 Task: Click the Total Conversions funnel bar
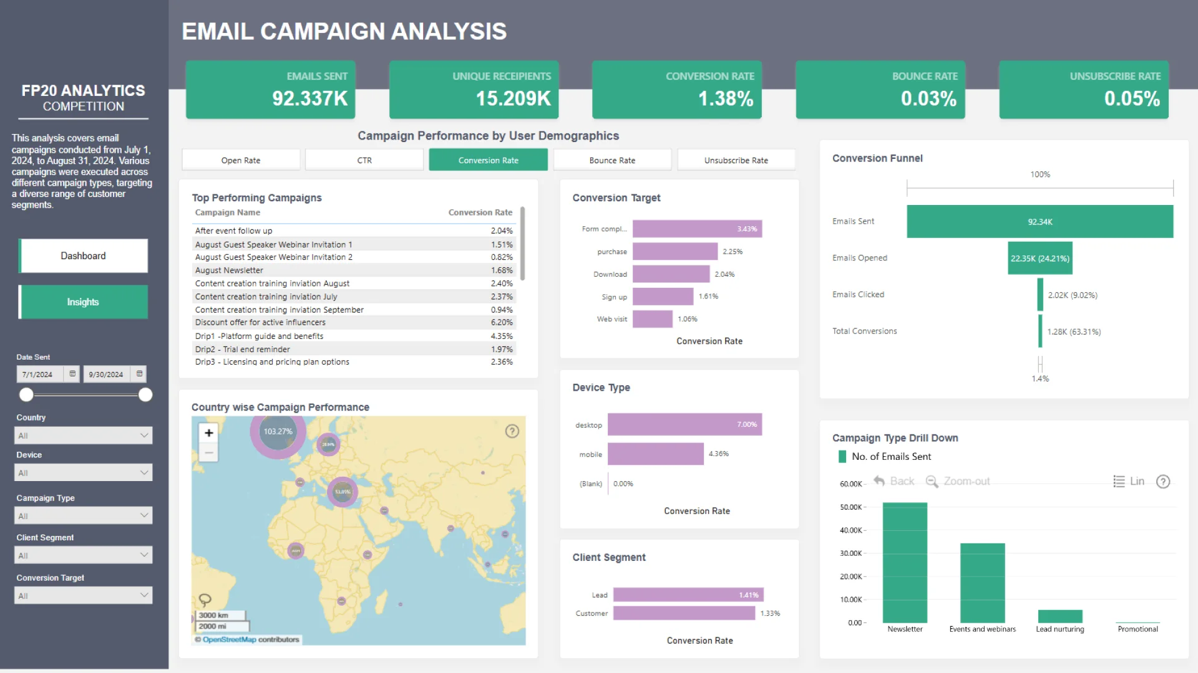pos(1040,332)
